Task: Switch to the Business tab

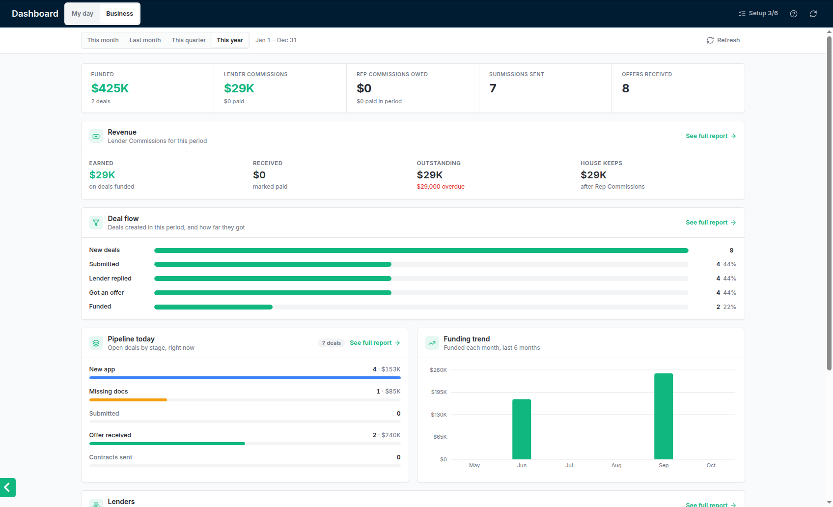Action: 120,14
